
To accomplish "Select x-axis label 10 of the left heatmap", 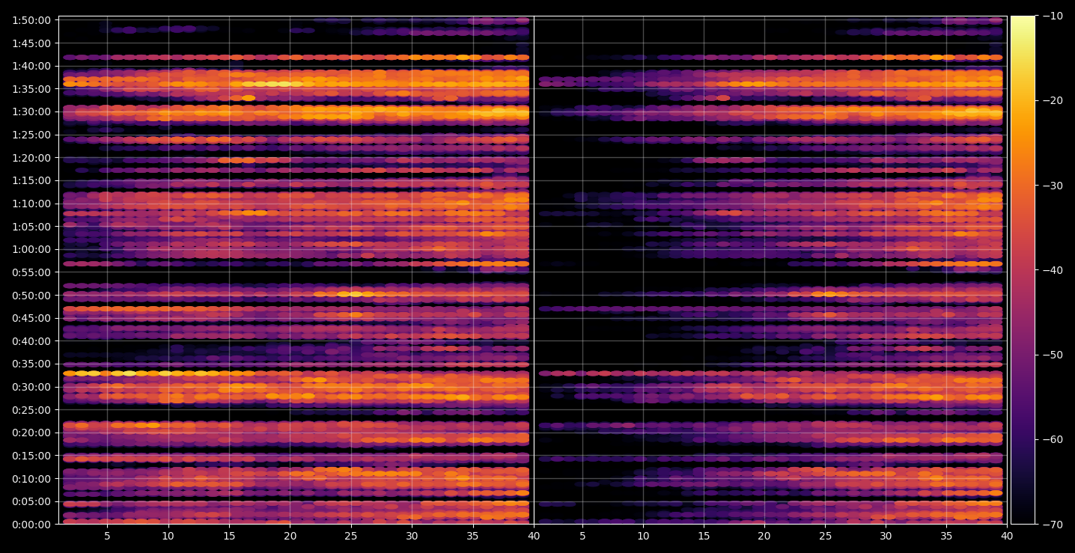I will point(168,537).
